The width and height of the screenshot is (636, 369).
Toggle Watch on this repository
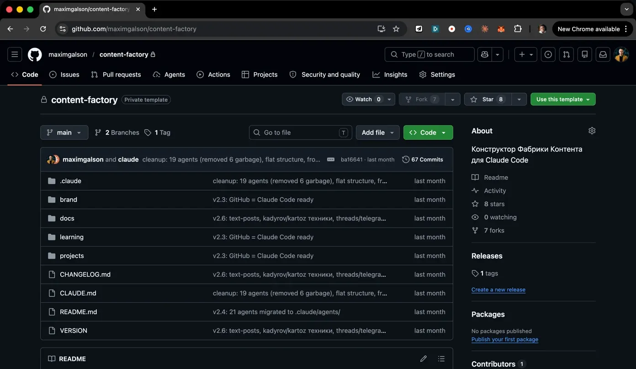pos(363,99)
